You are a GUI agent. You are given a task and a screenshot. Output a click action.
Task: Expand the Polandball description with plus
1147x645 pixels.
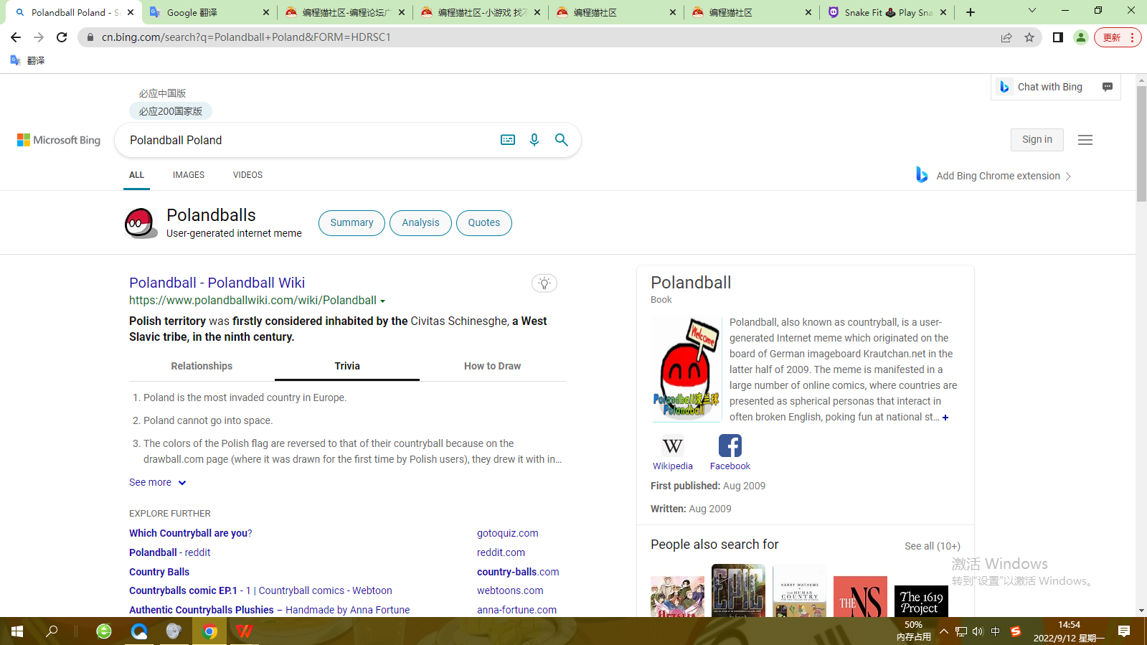click(945, 418)
